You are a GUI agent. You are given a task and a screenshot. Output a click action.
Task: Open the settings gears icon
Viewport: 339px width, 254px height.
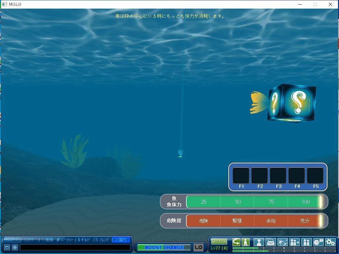pyautogui.click(x=330, y=242)
